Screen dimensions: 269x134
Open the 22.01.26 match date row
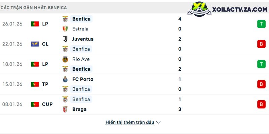12,44
